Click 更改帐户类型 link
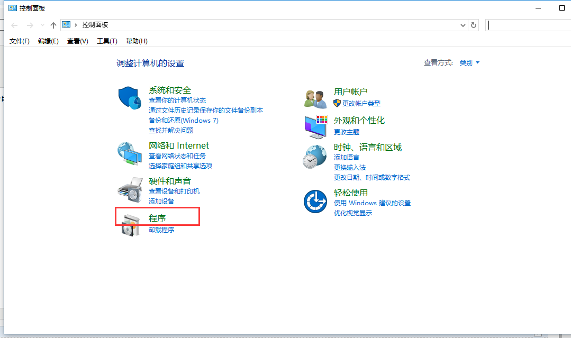 [x=361, y=103]
